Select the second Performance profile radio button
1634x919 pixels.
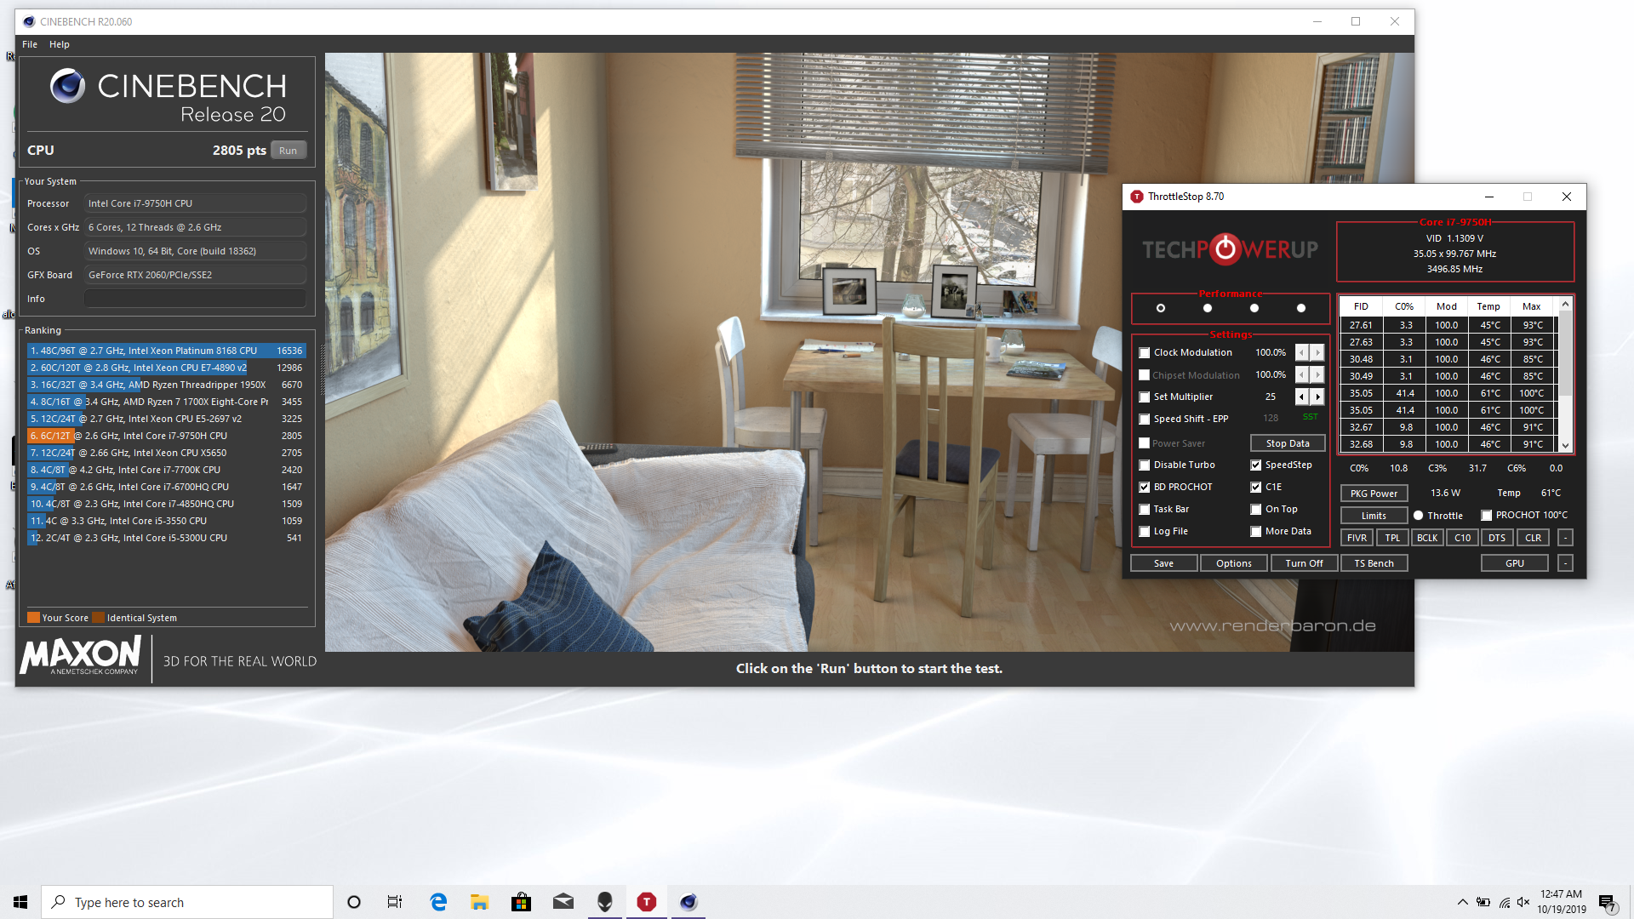[1207, 308]
